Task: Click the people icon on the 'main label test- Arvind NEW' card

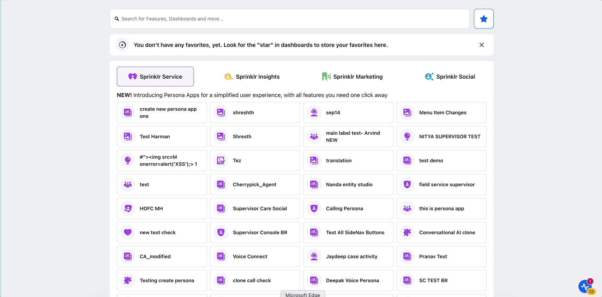Action: 314,137
